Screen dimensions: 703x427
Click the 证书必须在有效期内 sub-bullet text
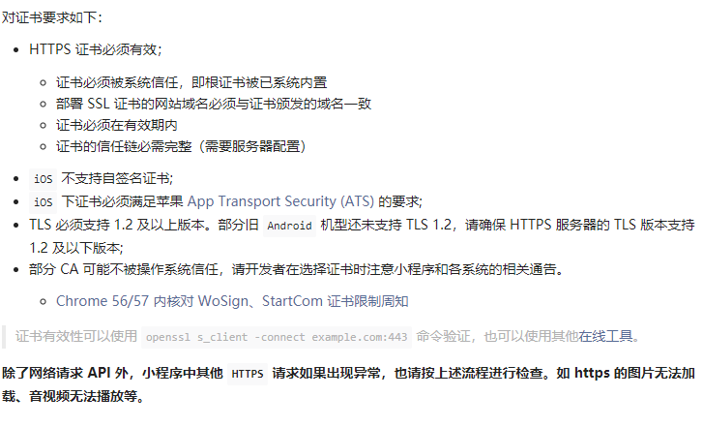(117, 125)
